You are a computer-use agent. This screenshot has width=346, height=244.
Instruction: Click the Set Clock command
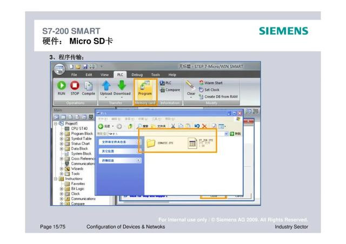(x=209, y=90)
